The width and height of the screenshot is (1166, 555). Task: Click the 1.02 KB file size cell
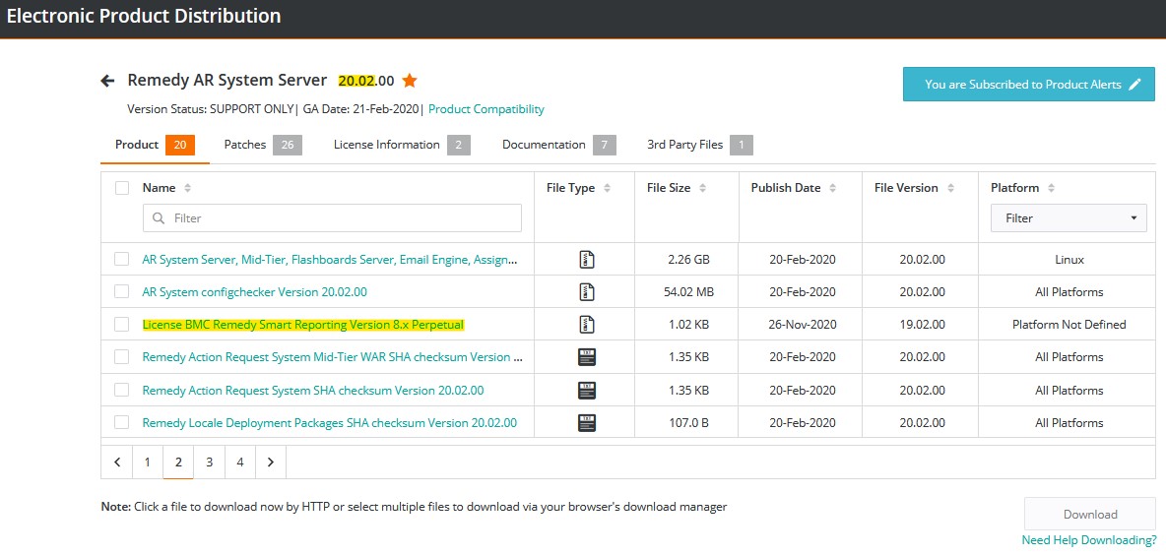pos(688,325)
